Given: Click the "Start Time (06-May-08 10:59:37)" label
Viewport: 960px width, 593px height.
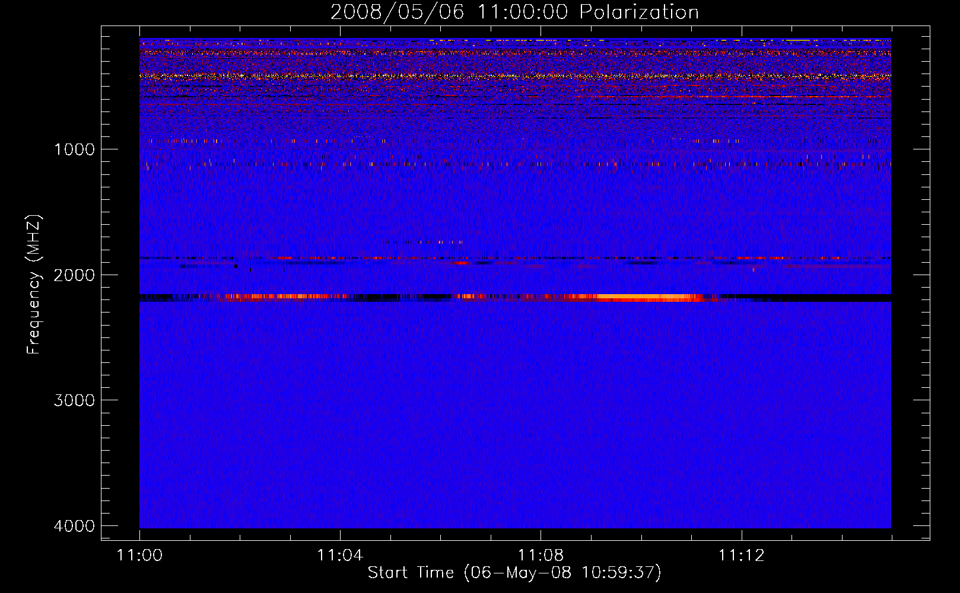Looking at the screenshot, I should (514, 573).
